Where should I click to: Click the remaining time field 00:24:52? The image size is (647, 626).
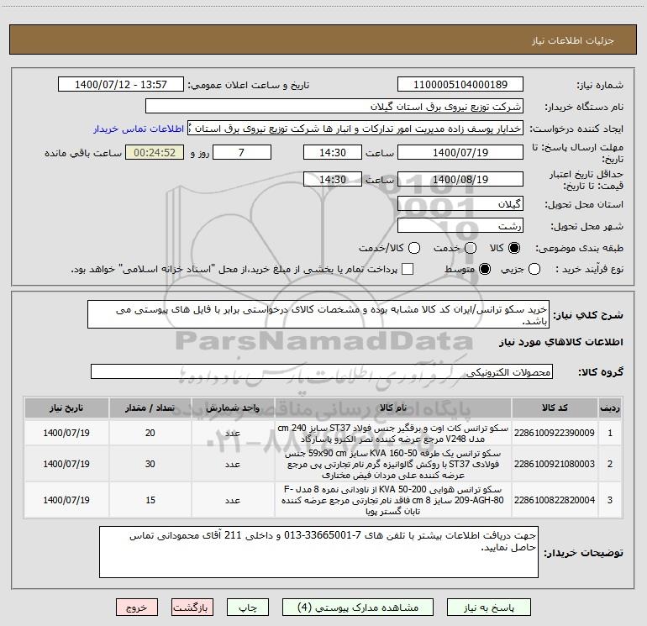point(155,152)
